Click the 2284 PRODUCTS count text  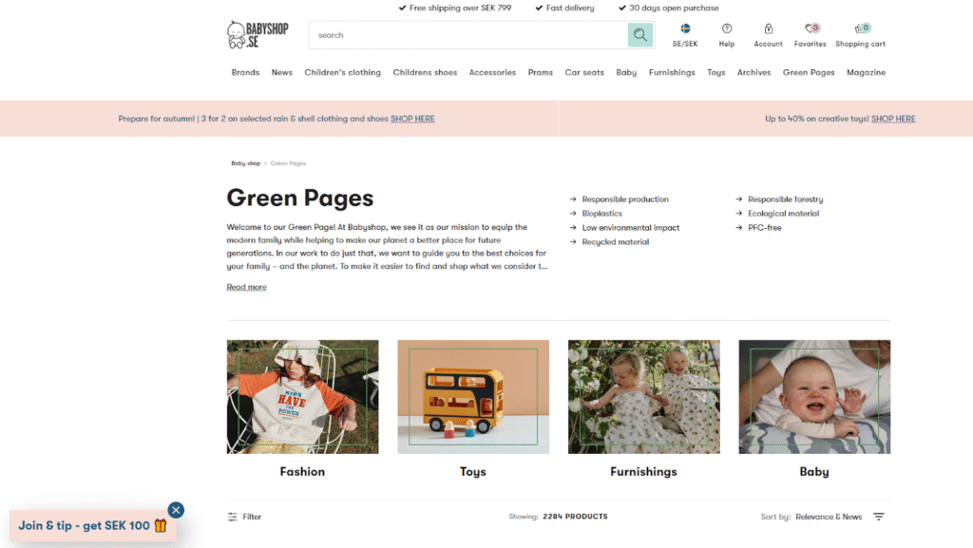(x=575, y=517)
